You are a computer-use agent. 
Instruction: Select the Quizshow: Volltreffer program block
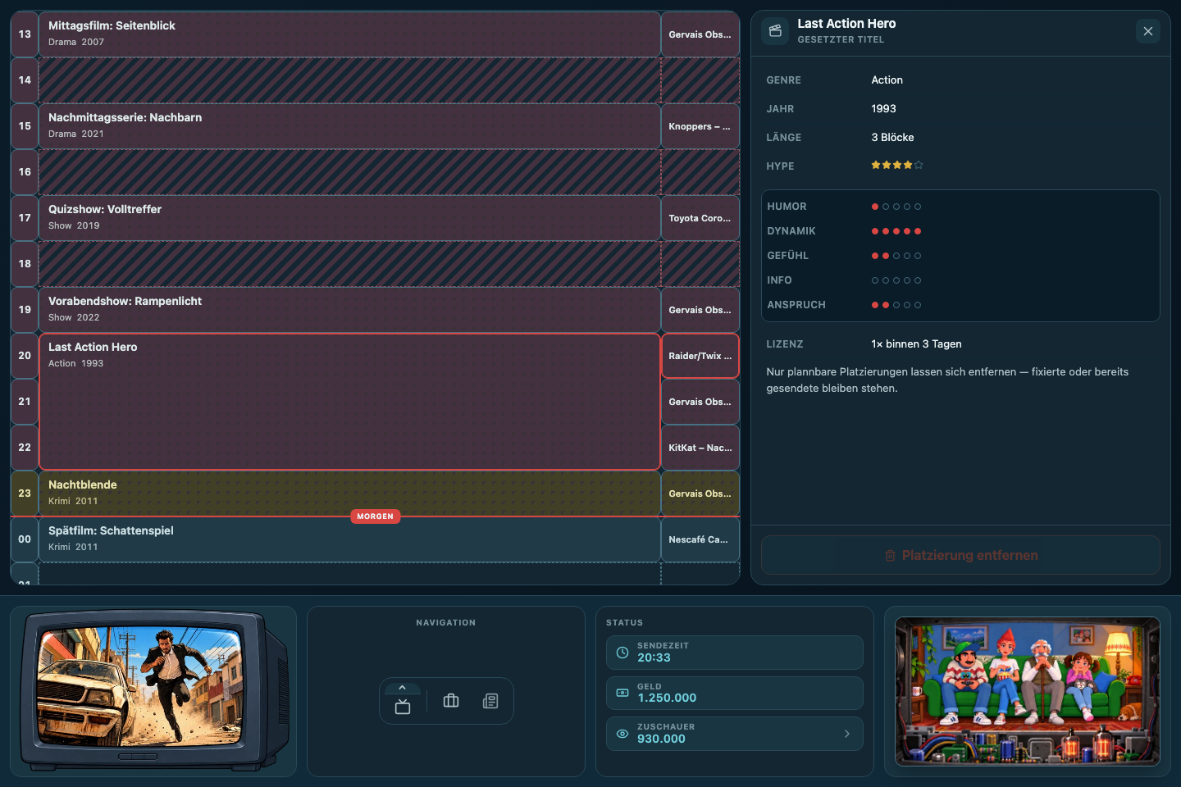[x=350, y=218]
